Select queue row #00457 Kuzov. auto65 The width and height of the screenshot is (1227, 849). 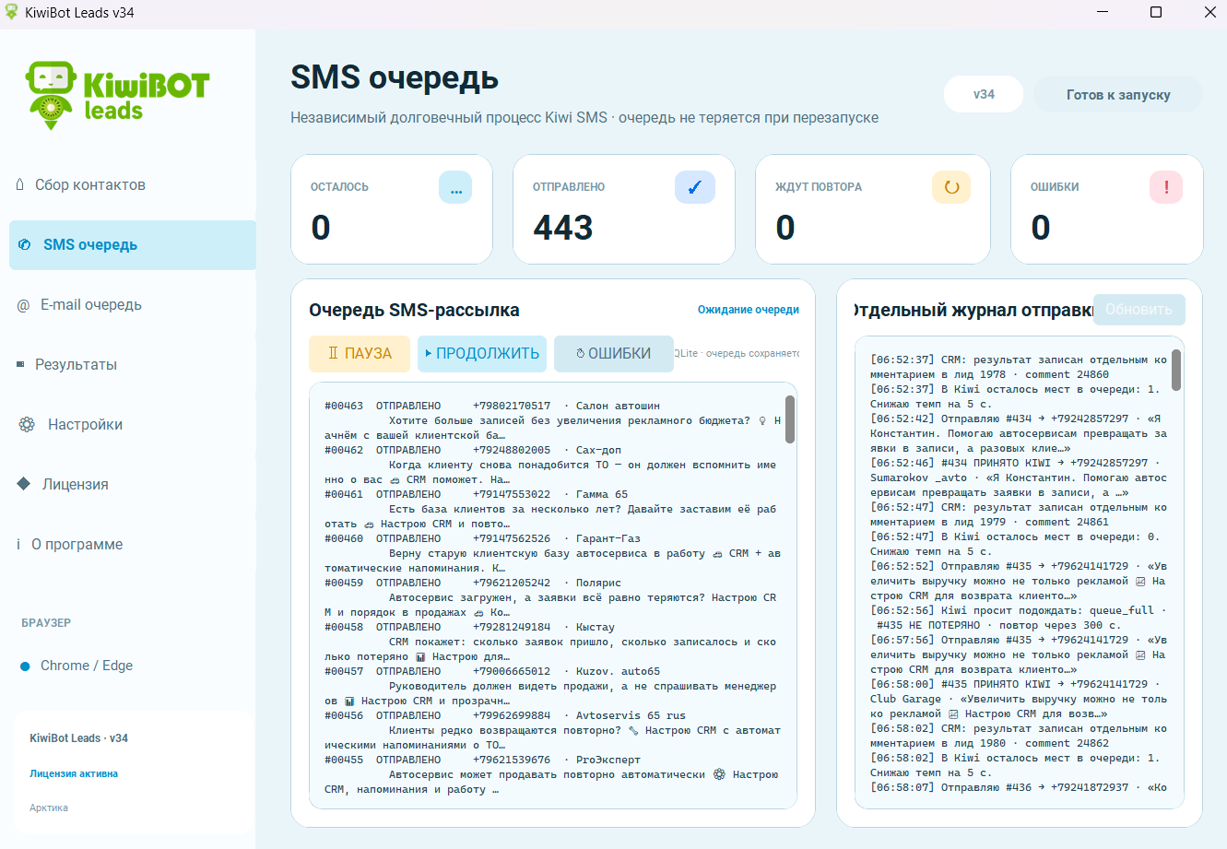(x=553, y=686)
